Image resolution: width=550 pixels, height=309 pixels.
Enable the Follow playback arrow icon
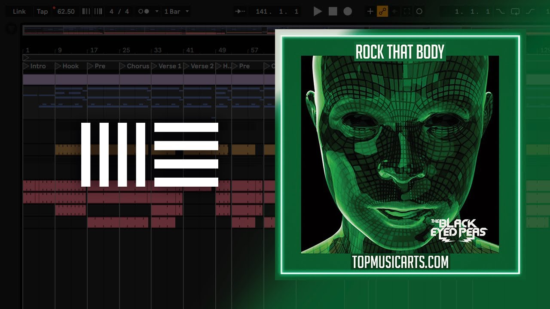[x=241, y=12]
